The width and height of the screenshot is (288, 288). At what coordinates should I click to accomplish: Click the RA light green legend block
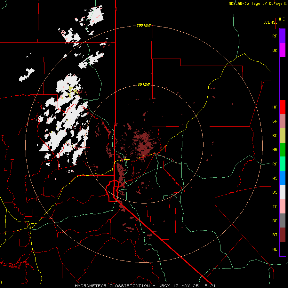283,164
